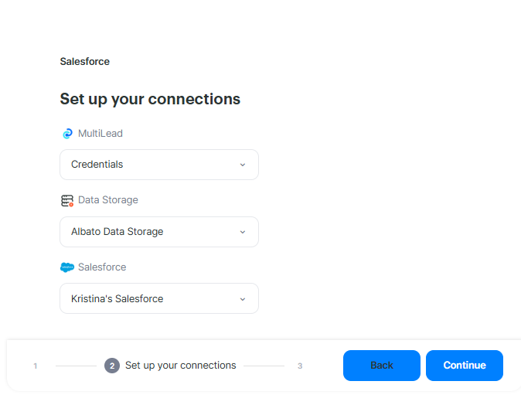521x405 pixels.
Task: Click the chevron arrow beside Albato Data Storage
Action: click(x=242, y=232)
